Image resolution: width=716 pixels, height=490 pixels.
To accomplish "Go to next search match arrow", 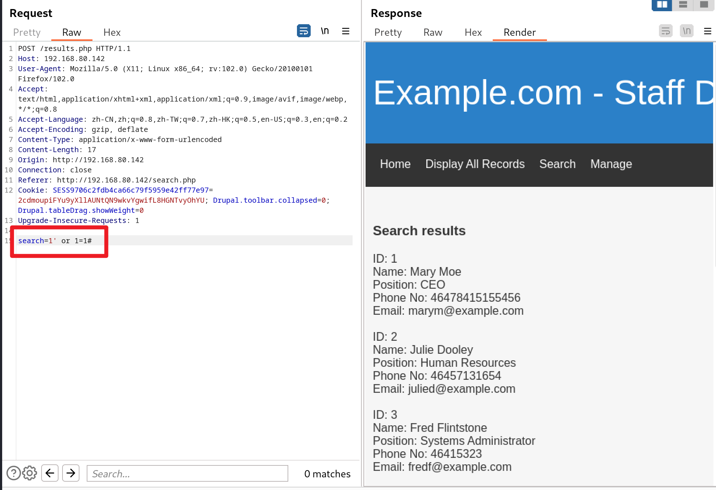I will 71,473.
